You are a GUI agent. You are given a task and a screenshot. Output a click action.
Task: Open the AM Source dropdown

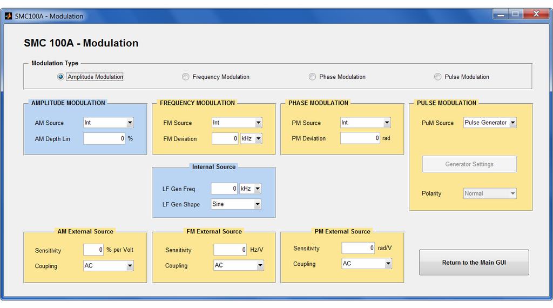(108, 123)
